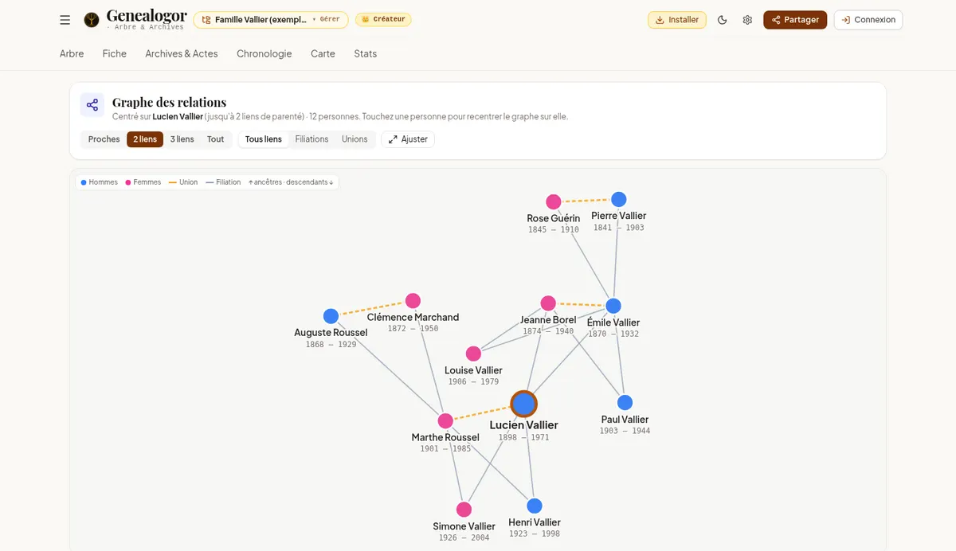
Task: Click the dates 1868 — 1929 label
Action: 331,345
